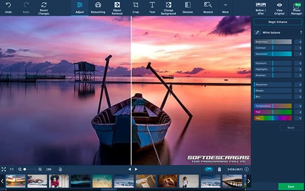Select the hand pan tool
Image resolution: width=305 pixels, height=191 pixels.
(60, 169)
